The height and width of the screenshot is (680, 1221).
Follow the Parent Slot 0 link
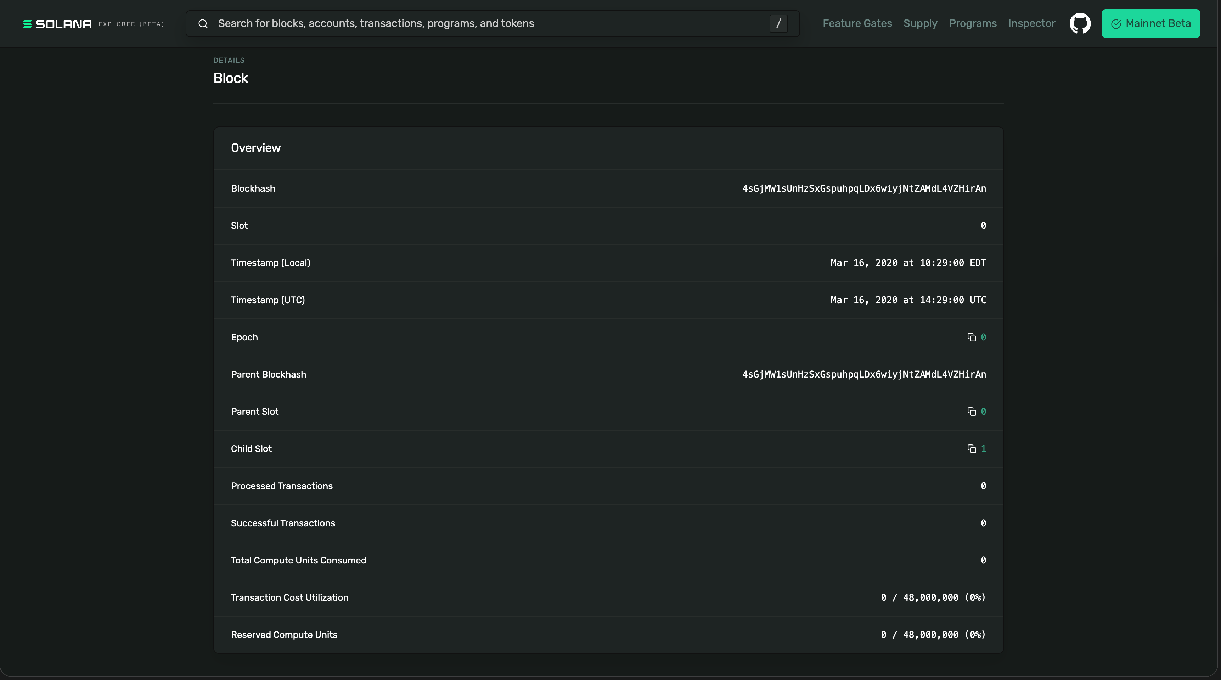(984, 412)
